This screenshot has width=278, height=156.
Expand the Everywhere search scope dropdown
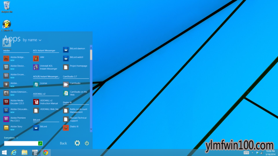click(x=11, y=138)
